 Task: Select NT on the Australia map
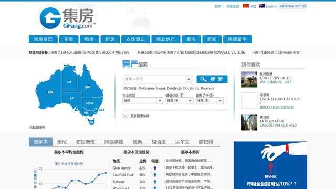pos(69,82)
